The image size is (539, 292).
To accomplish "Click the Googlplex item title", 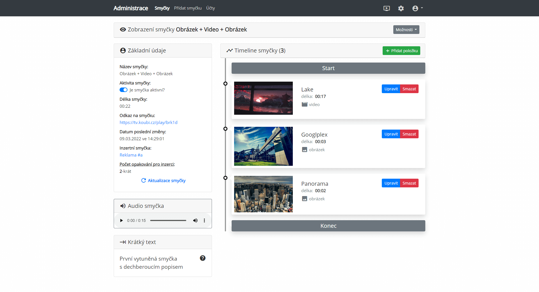I will pyautogui.click(x=314, y=135).
